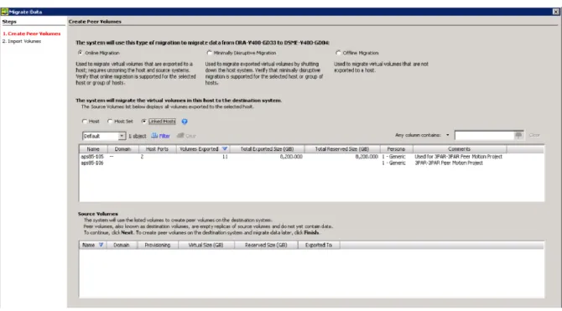Click the Clear button next to search field

point(534,135)
